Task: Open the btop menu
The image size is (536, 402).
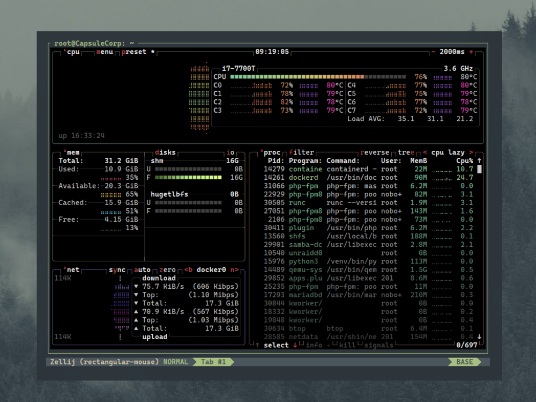Action: coord(105,52)
